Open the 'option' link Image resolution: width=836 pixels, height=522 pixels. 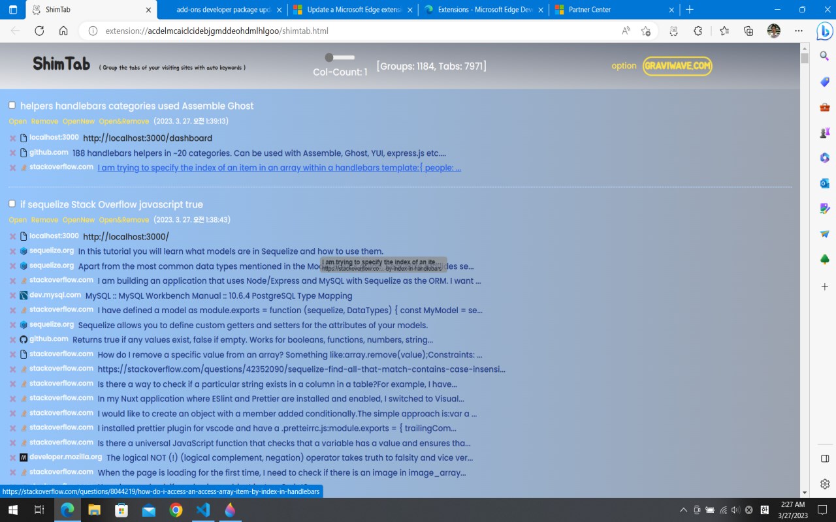click(624, 66)
